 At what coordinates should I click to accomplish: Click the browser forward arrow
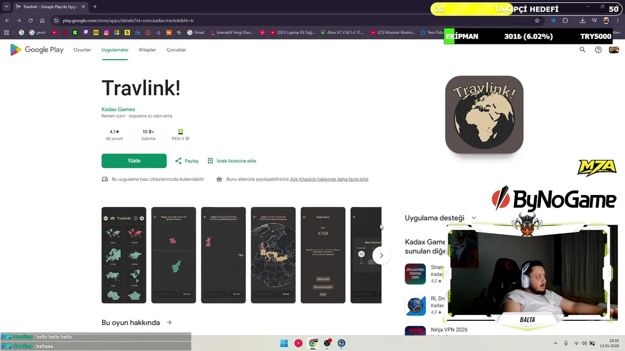pos(19,20)
